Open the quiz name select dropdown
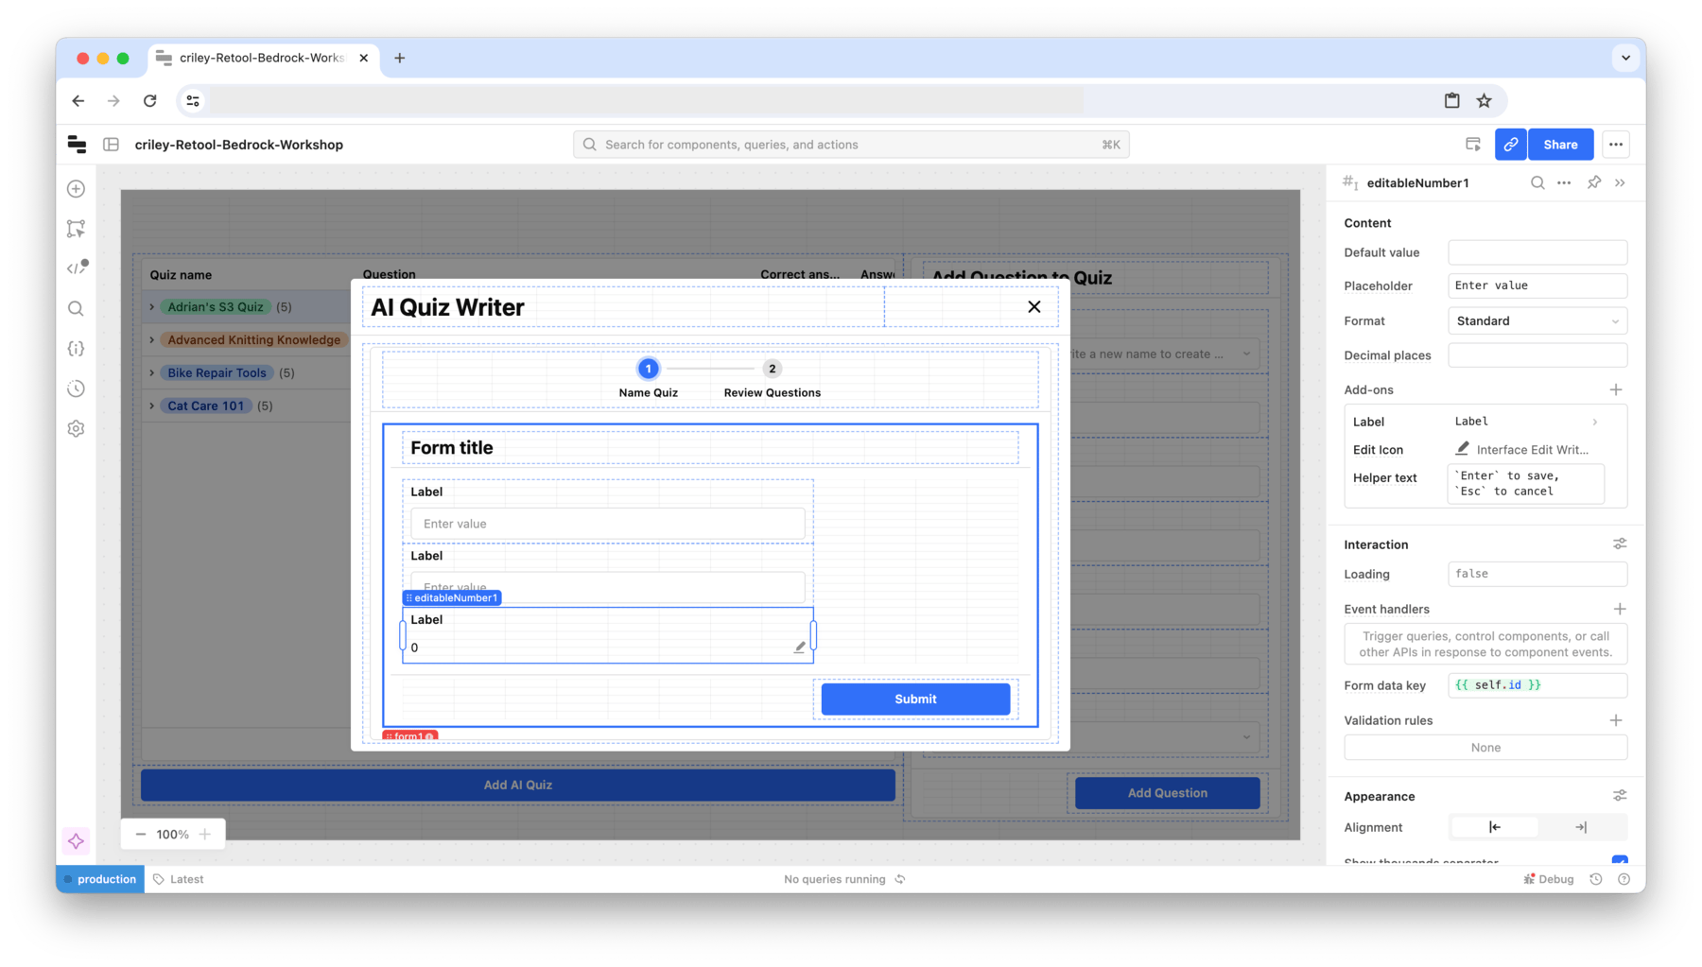1702x967 pixels. tap(1167, 354)
